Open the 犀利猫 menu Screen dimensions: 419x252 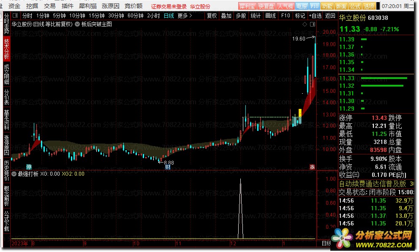tap(88, 6)
